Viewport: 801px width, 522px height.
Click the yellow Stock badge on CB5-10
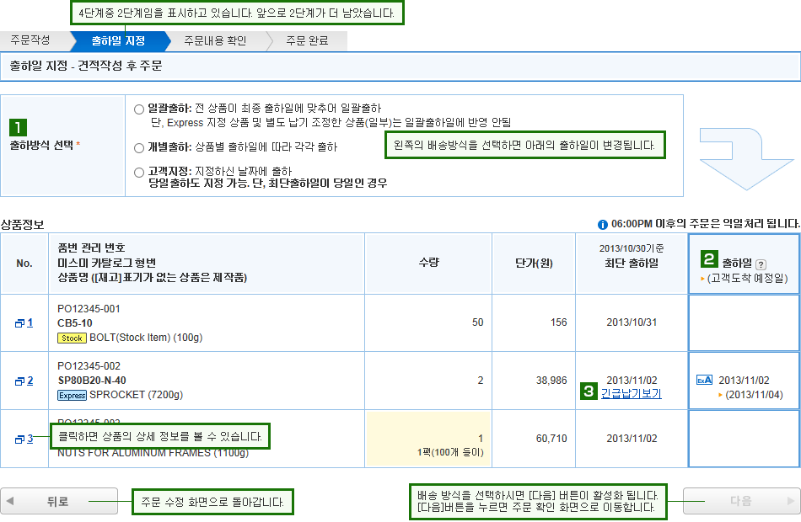[72, 338]
